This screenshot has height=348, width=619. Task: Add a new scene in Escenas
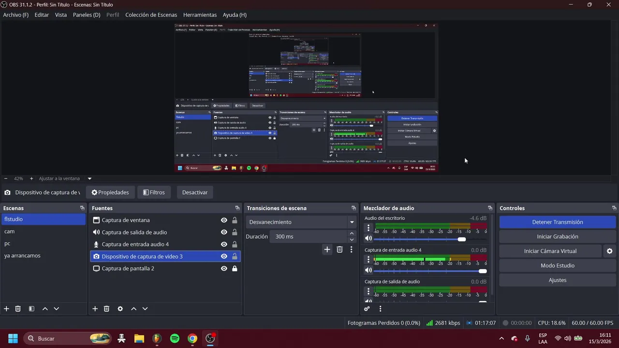(x=6, y=308)
